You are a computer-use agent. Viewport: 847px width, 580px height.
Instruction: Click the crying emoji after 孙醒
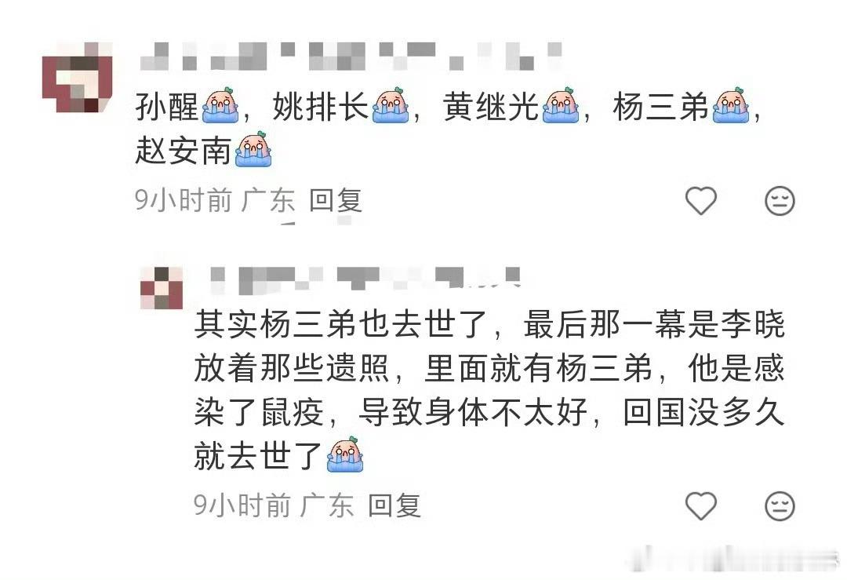pos(220,105)
